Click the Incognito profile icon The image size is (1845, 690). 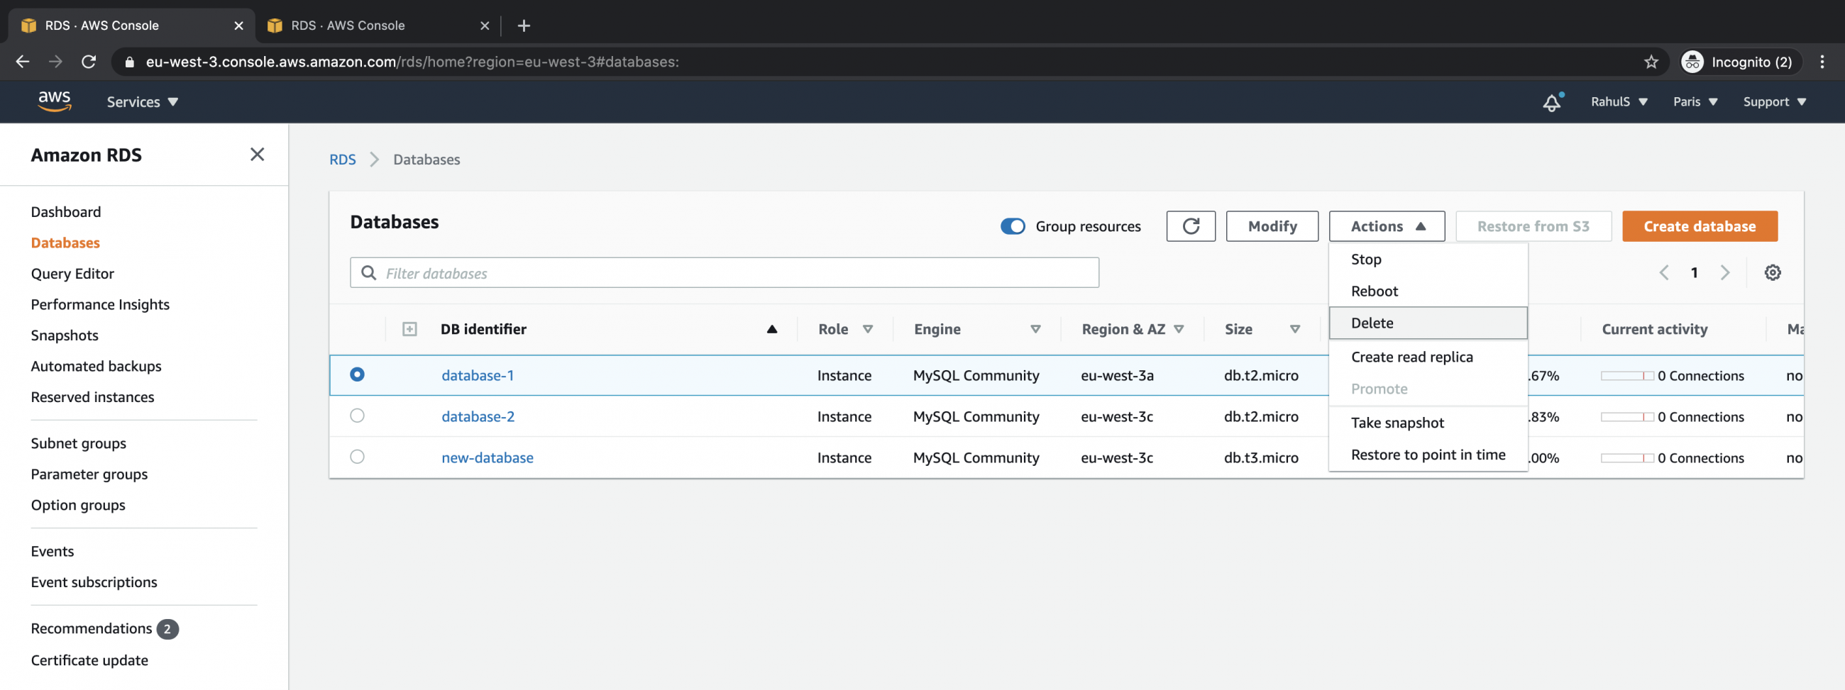(x=1692, y=62)
